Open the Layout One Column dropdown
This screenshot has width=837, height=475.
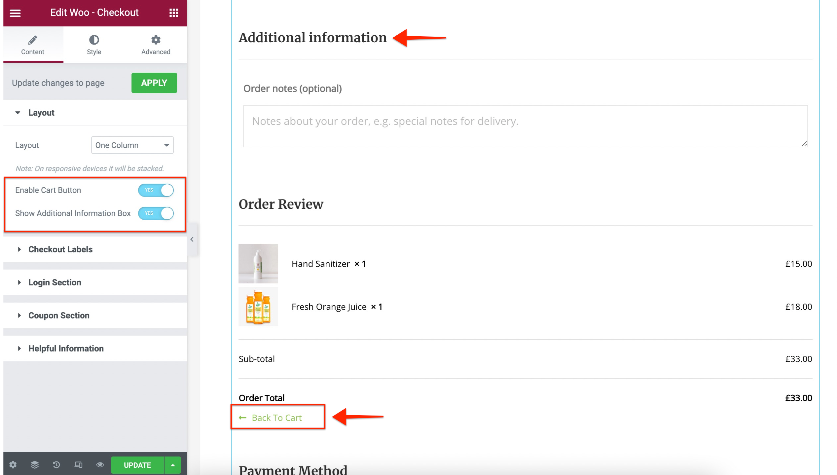[132, 145]
